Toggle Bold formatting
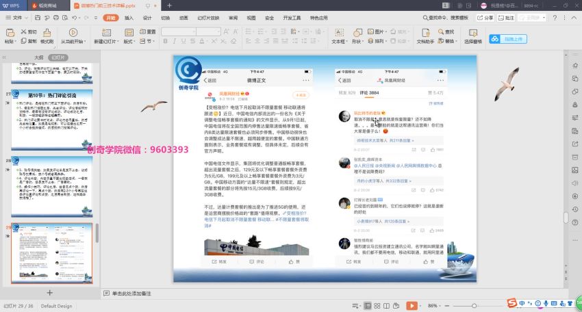 tap(166, 41)
